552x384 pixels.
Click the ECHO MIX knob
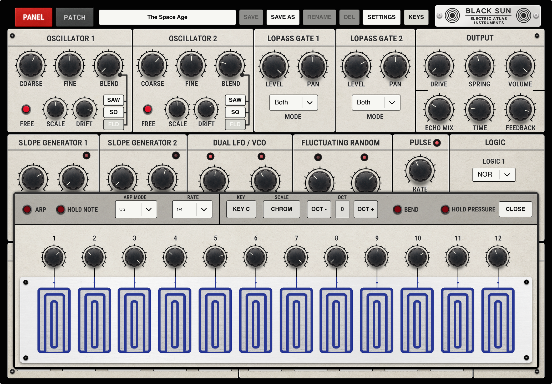tap(439, 109)
